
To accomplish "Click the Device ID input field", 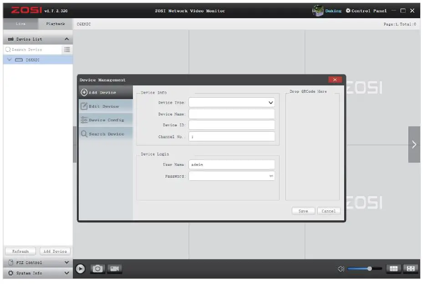I will point(232,125).
